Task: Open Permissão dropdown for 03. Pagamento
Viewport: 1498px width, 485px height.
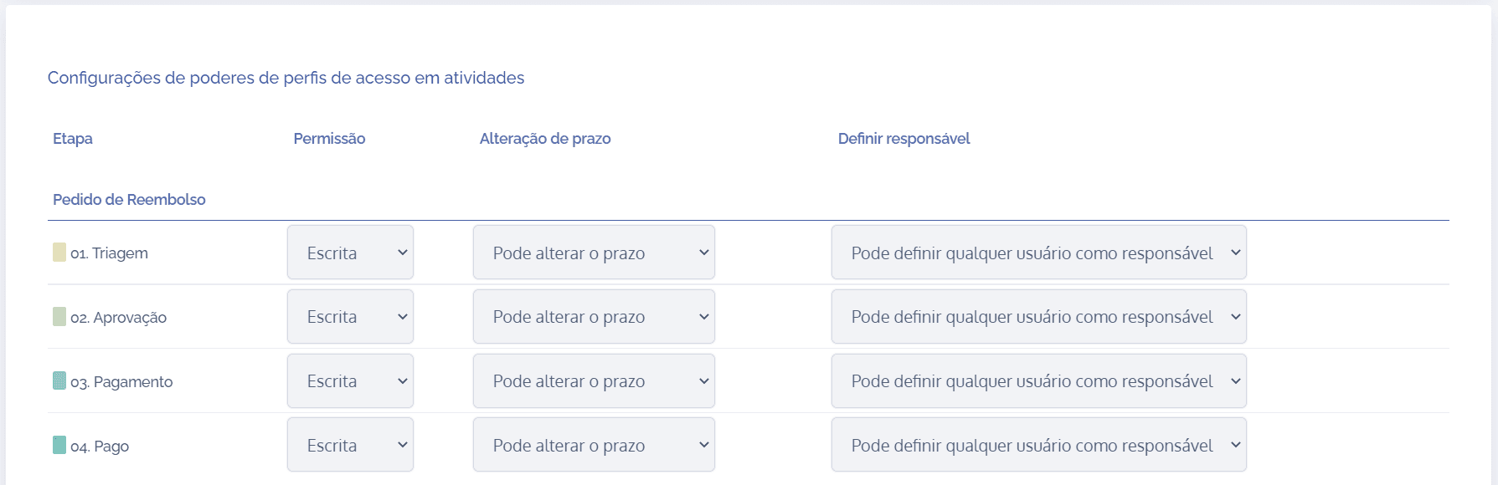Action: (350, 381)
